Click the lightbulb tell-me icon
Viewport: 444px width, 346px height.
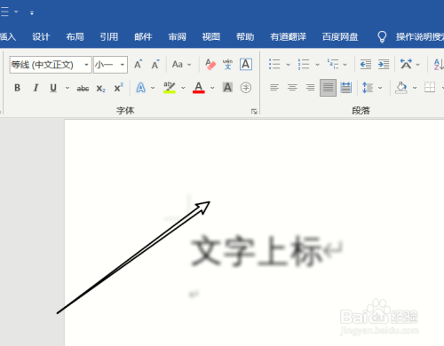[382, 37]
